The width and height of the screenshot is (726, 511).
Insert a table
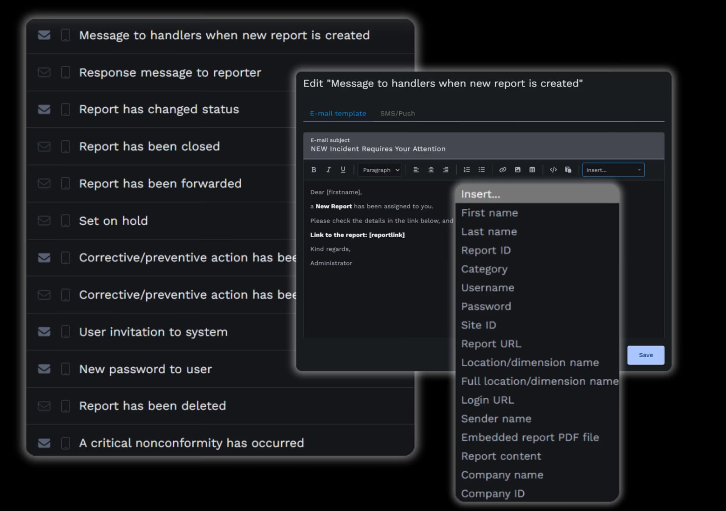(532, 170)
